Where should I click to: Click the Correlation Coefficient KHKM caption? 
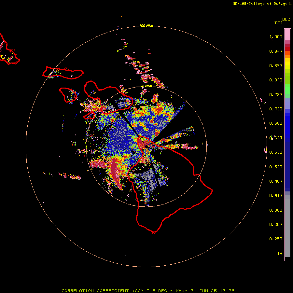(x=148, y=291)
